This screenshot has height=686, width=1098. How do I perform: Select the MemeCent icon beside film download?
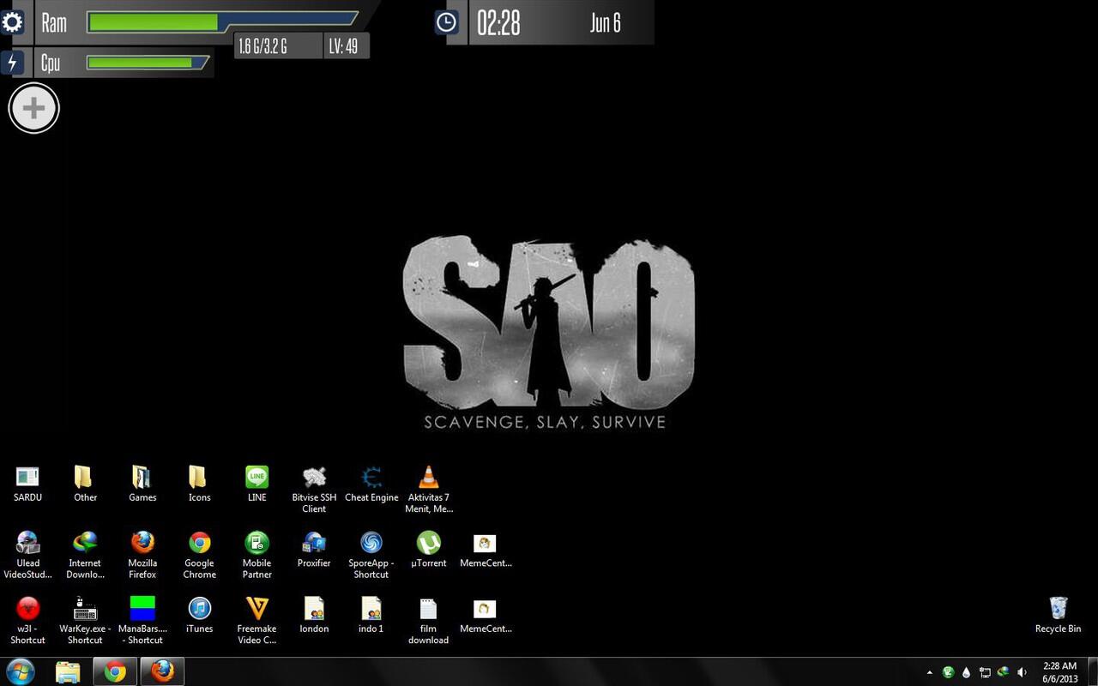pos(486,616)
